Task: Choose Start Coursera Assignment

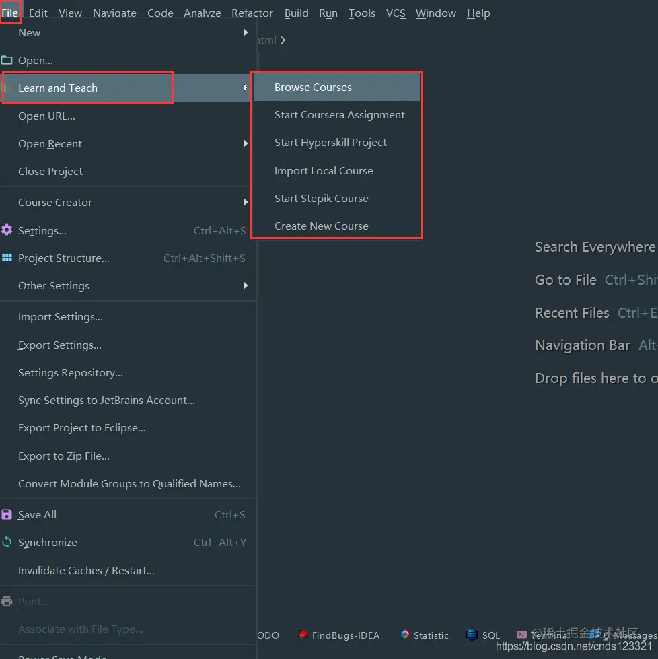Action: point(336,114)
